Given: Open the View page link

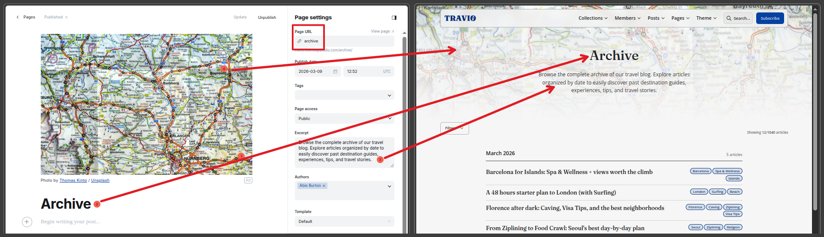Looking at the screenshot, I should point(382,31).
